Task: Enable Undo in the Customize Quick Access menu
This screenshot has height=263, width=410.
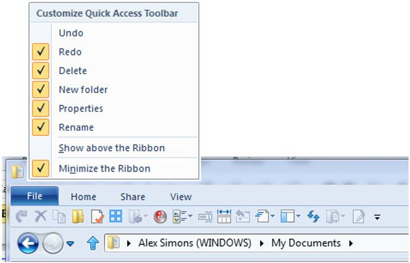Action: (114, 33)
